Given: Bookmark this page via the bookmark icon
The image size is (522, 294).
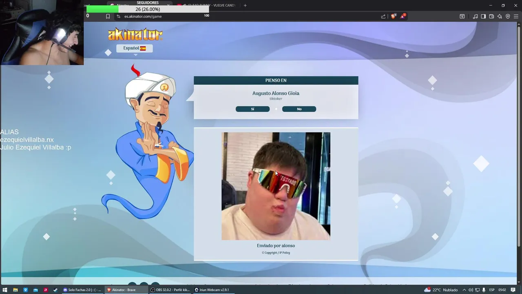Looking at the screenshot, I should pos(108,16).
